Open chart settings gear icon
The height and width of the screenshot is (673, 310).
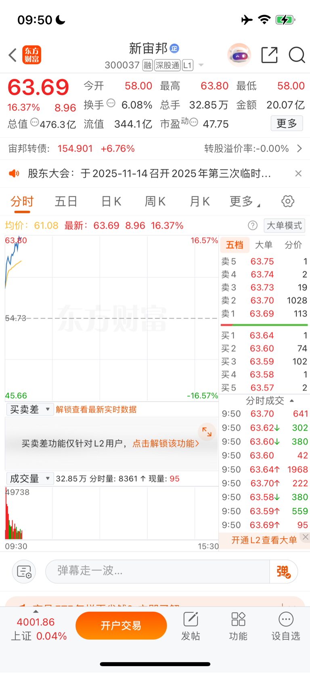tap(288, 201)
